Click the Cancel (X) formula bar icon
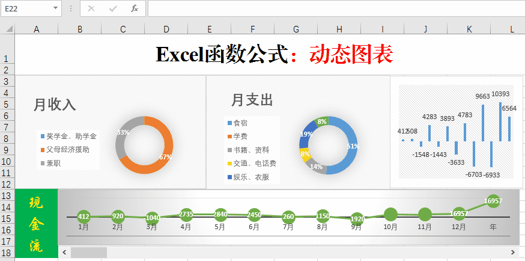The height and width of the screenshot is (261, 525). point(91,8)
